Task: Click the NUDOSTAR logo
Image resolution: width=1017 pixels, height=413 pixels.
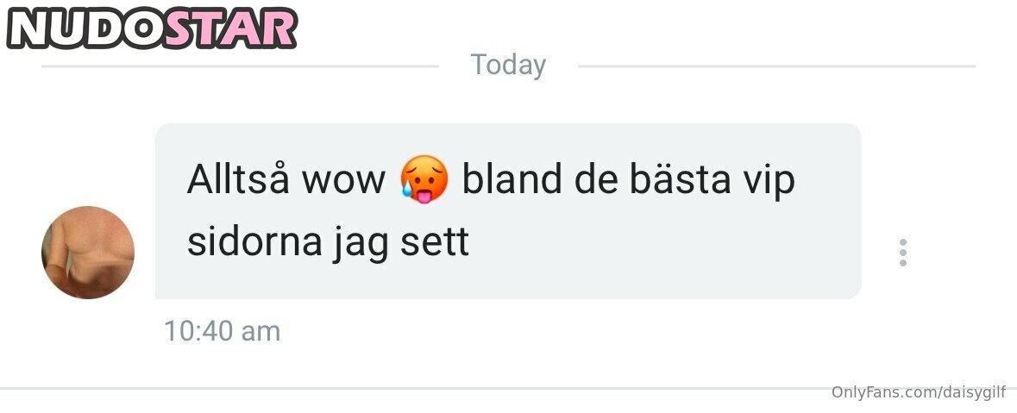Action: click(153, 29)
